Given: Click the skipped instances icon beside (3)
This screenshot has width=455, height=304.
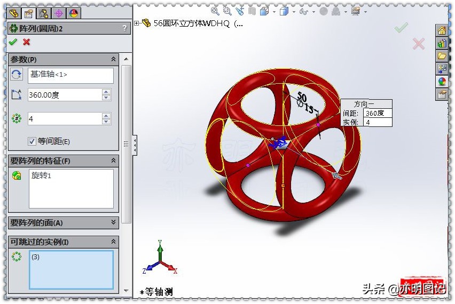Looking at the screenshot, I should coord(17,257).
